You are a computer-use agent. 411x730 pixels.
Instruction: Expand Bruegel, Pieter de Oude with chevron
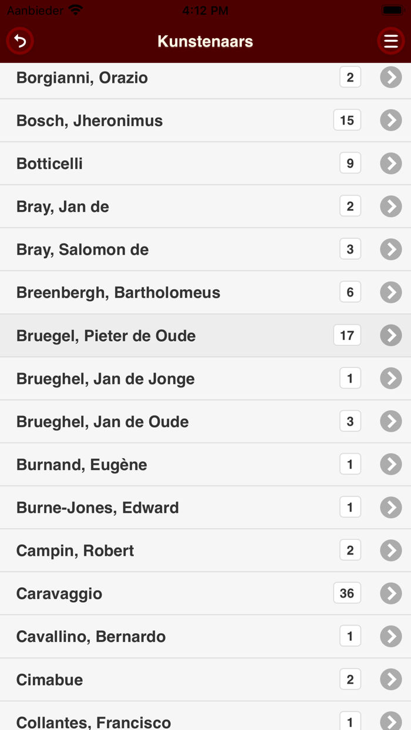click(x=390, y=335)
